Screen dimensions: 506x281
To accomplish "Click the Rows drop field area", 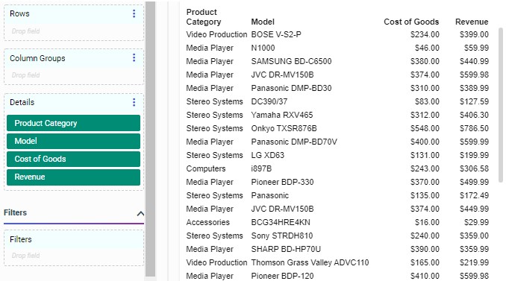I will pos(74,31).
